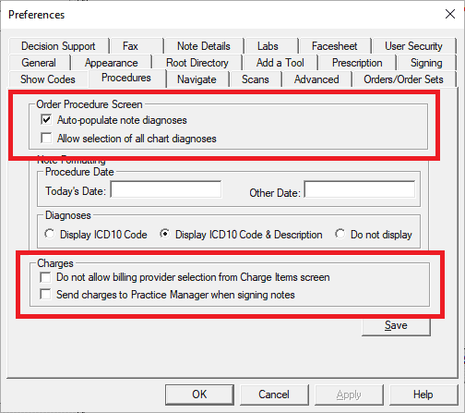Go to the Prescription tab
465x413 pixels.
tap(357, 63)
